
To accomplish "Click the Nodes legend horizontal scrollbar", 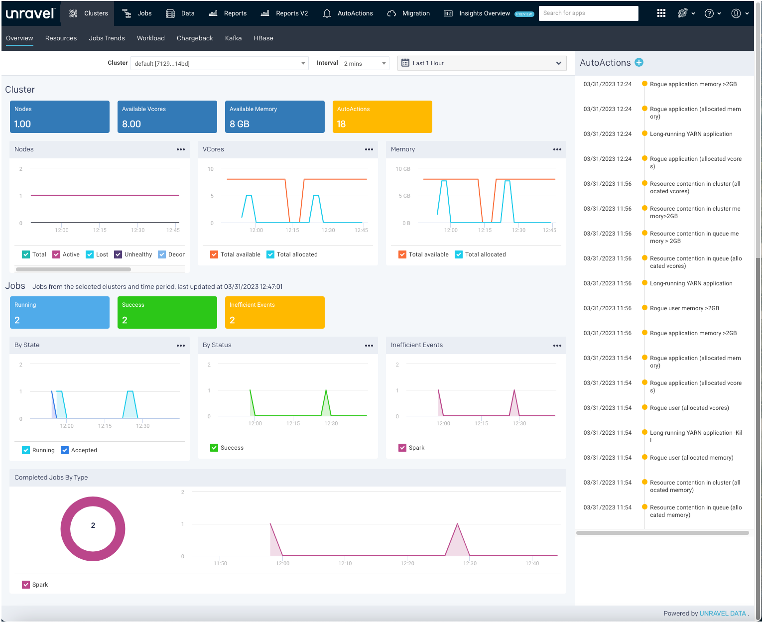I will point(73,269).
